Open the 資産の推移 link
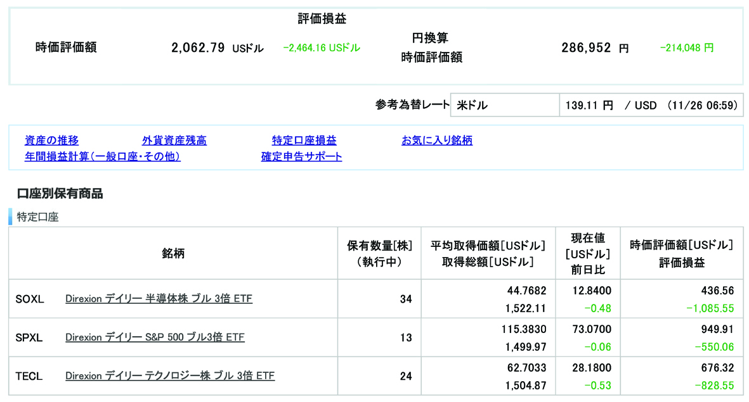 tap(51, 140)
